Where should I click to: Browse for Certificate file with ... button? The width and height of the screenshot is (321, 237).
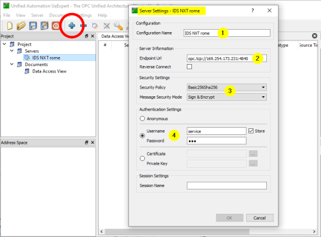[253, 154]
